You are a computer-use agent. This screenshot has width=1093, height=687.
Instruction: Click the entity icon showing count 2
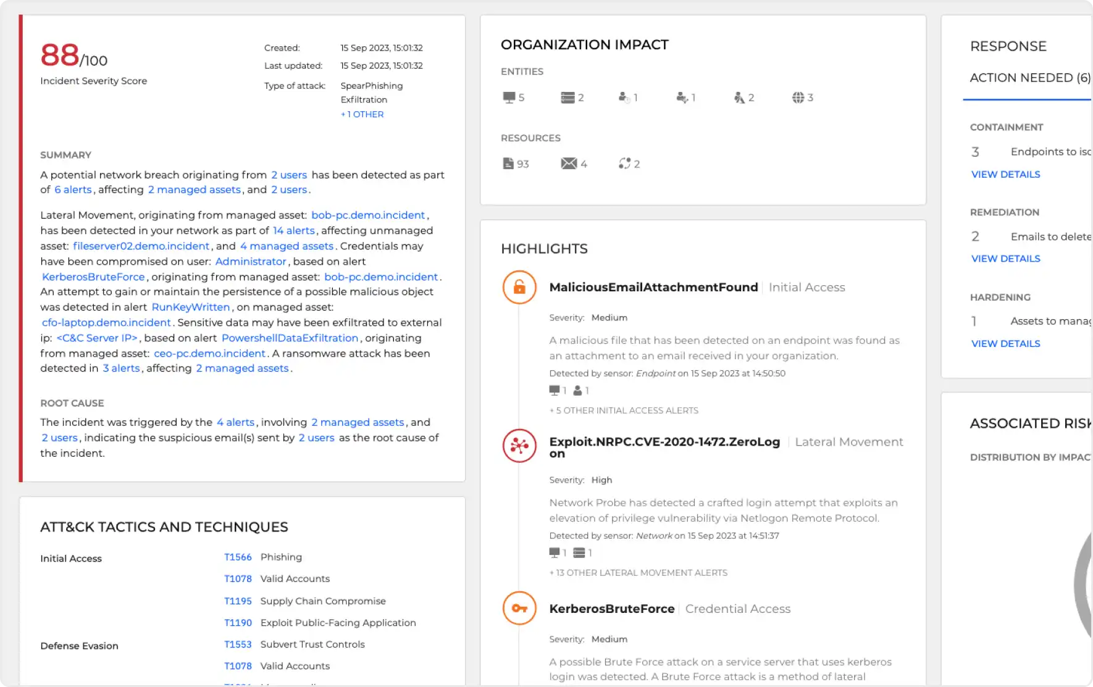coord(739,98)
